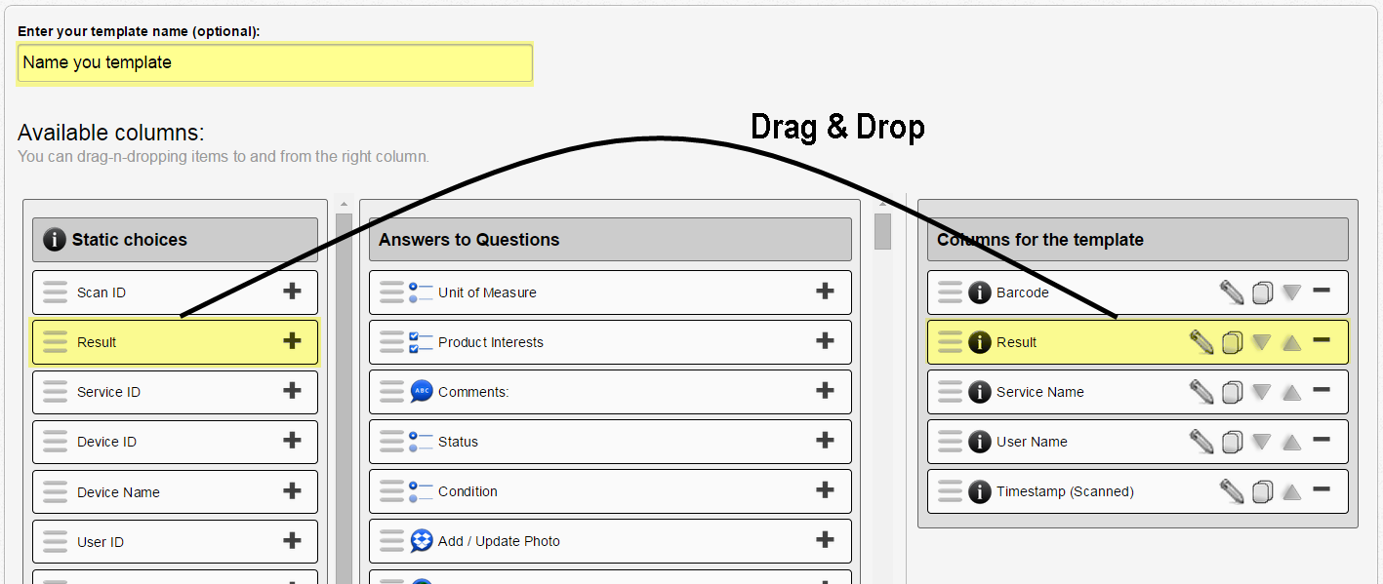Duplicate the Service Name column
Viewport: 1383px width, 584px height.
point(1232,392)
